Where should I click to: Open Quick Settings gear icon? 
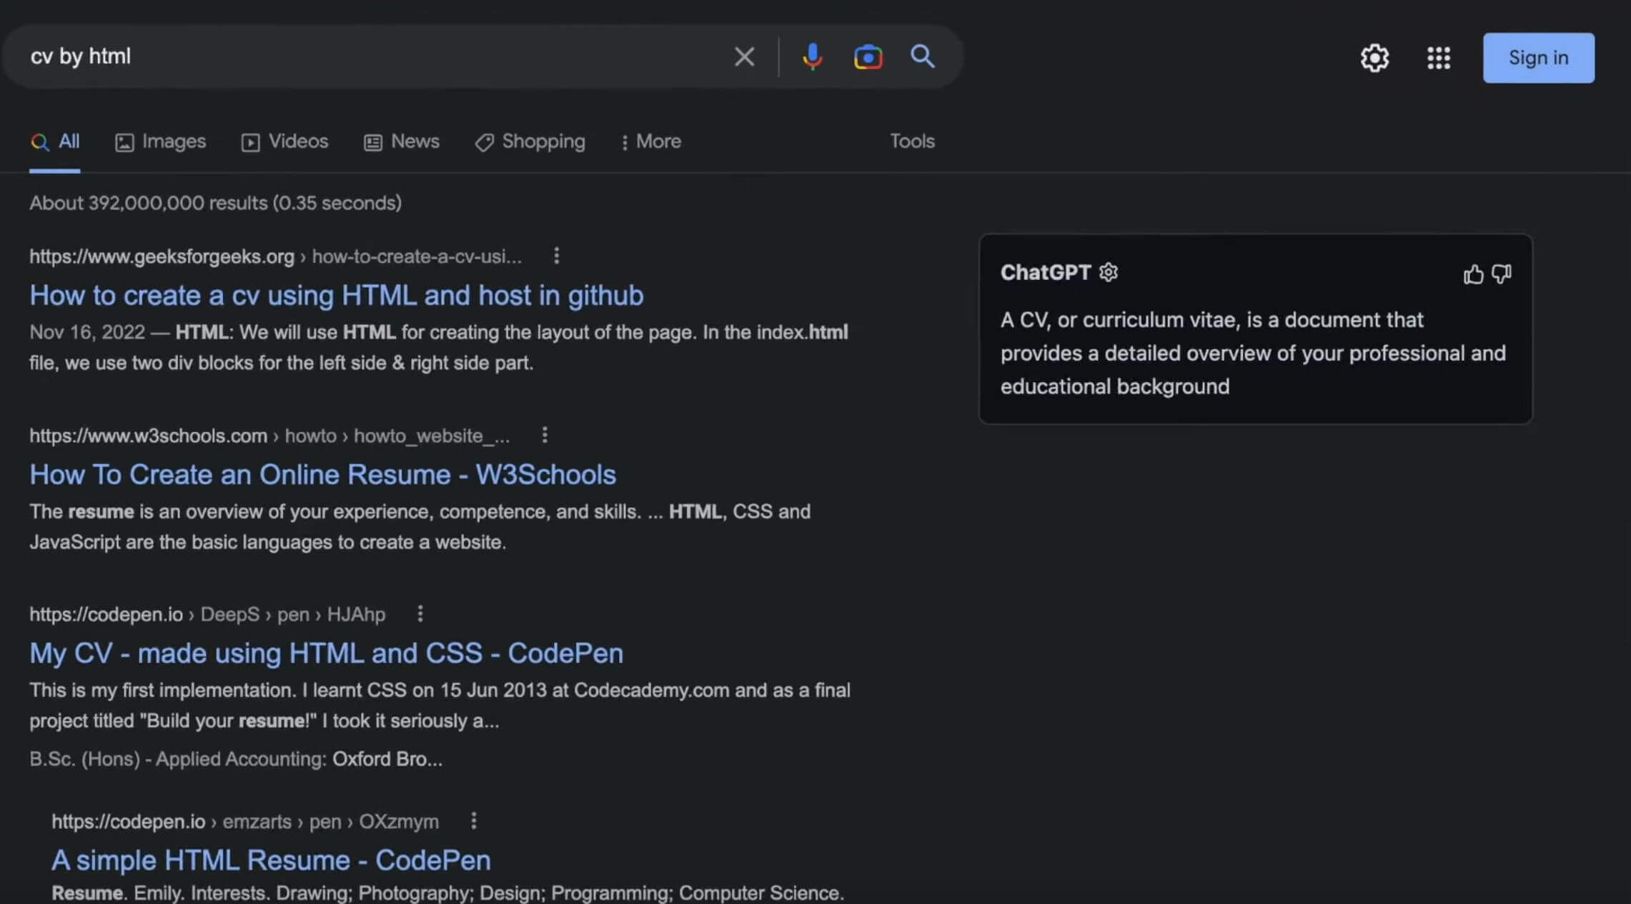1374,58
